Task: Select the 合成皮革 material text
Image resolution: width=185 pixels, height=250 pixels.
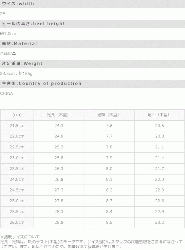Action: [x=8, y=54]
